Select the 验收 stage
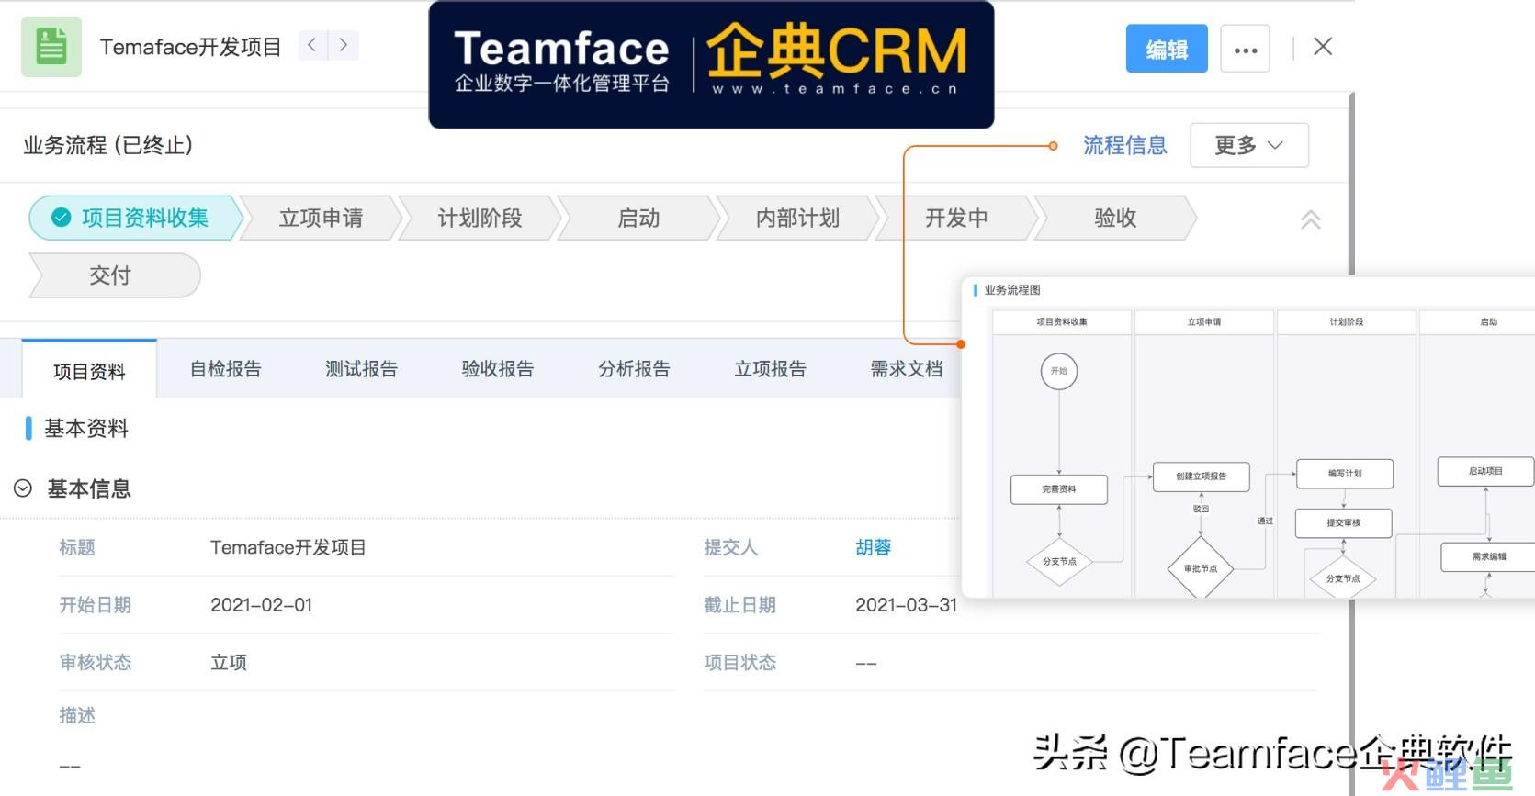The height and width of the screenshot is (796, 1535). [x=1115, y=218]
